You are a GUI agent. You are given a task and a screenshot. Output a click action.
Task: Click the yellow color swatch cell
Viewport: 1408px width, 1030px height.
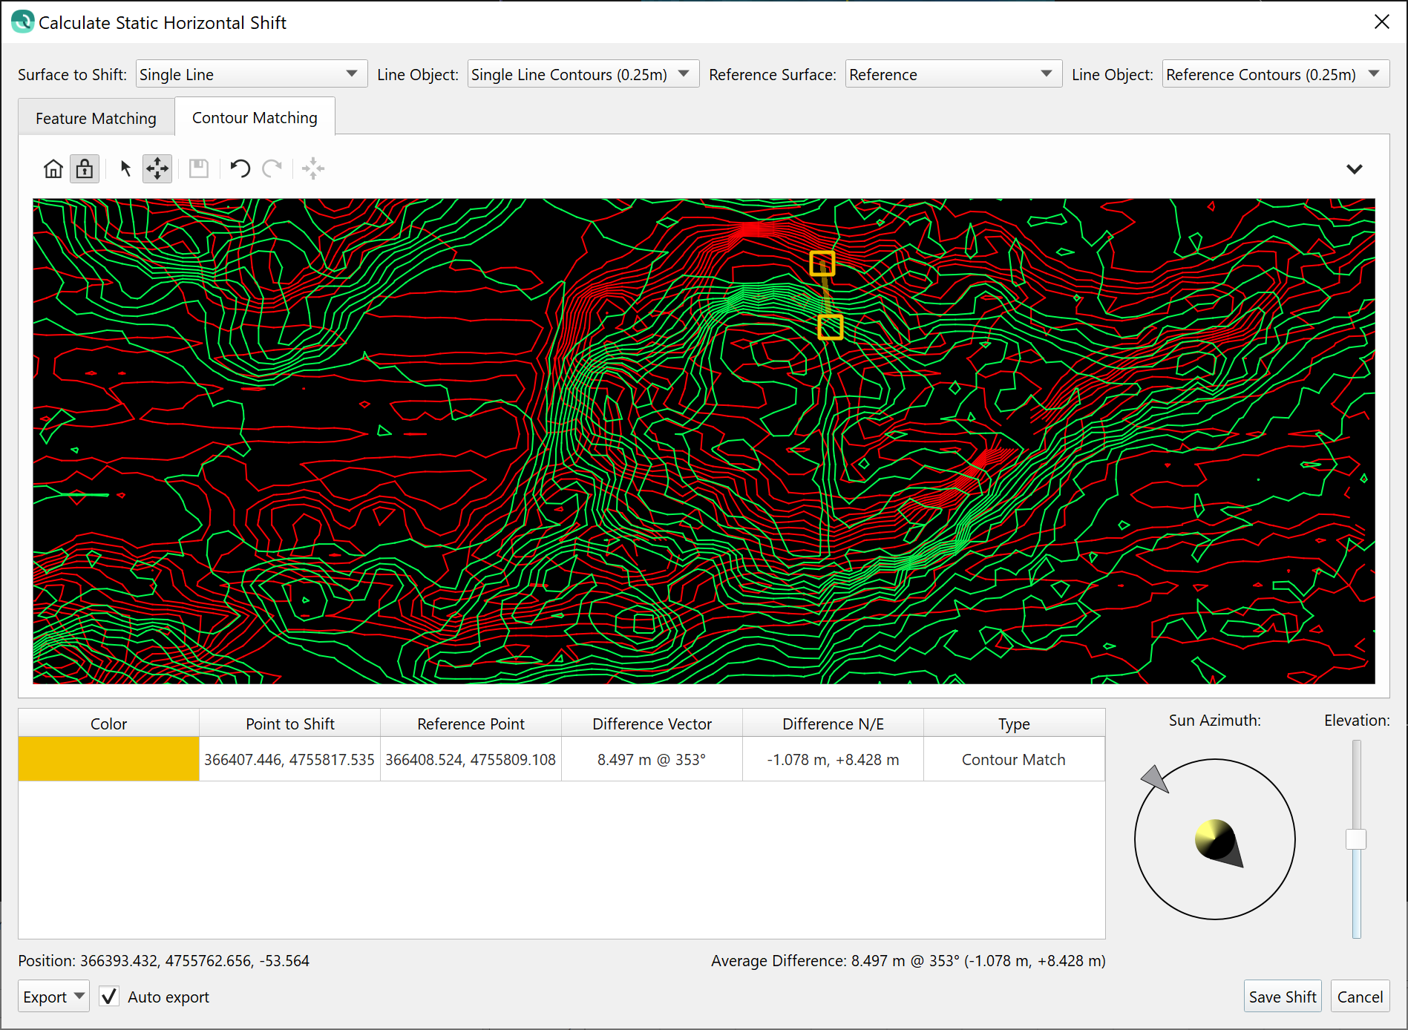point(109,759)
